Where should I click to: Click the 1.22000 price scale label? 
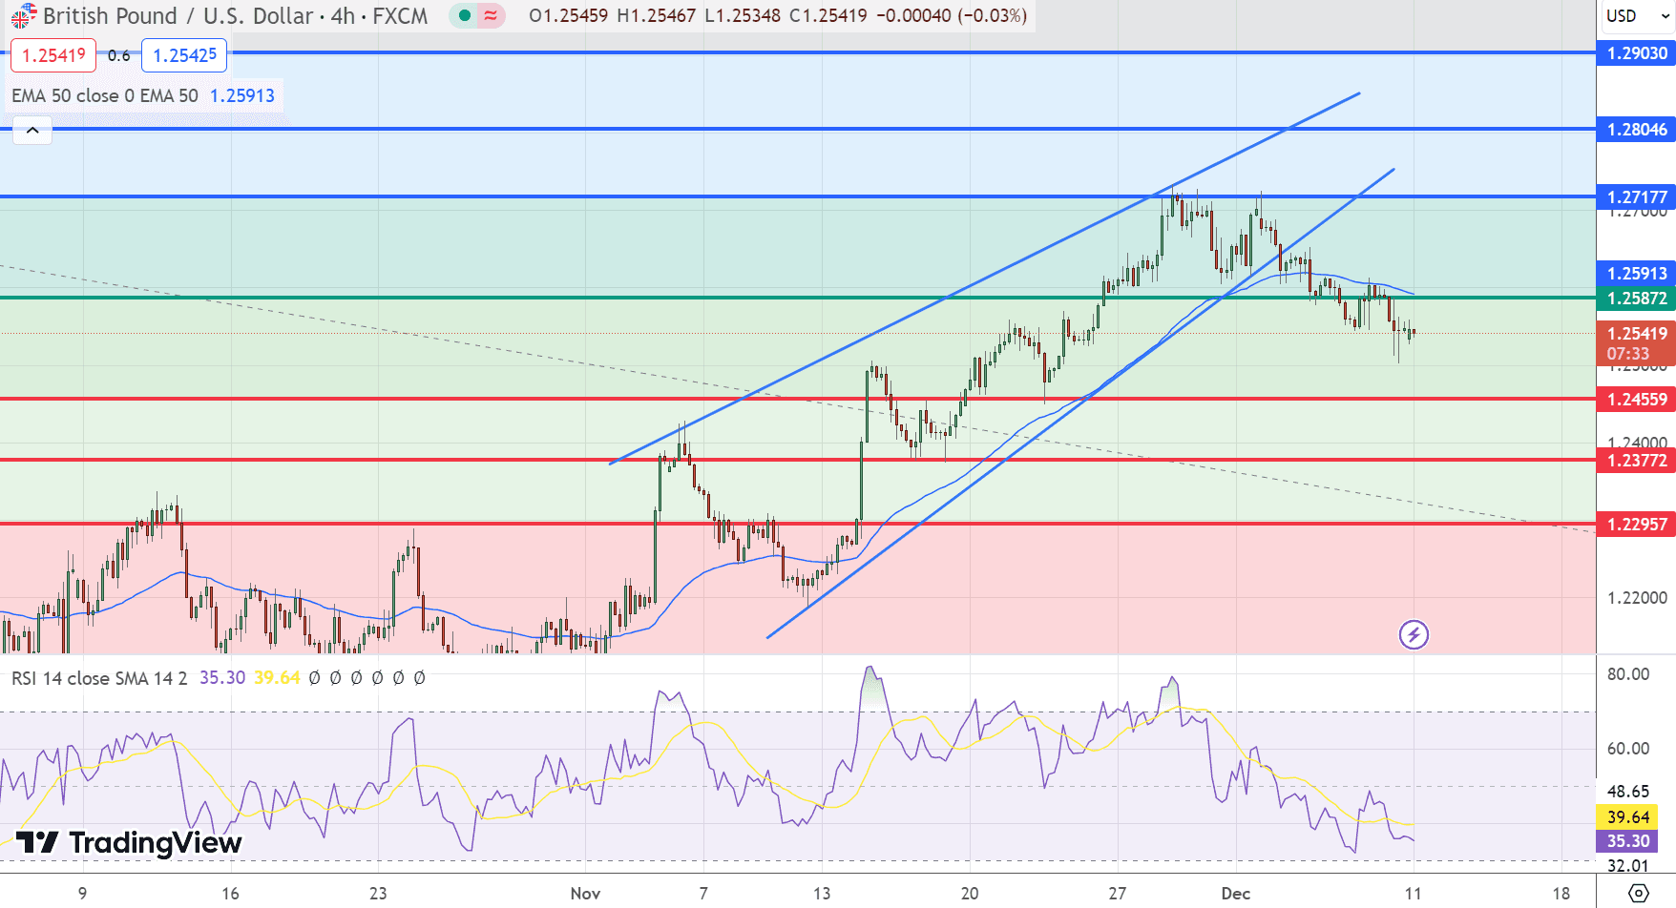[1638, 598]
